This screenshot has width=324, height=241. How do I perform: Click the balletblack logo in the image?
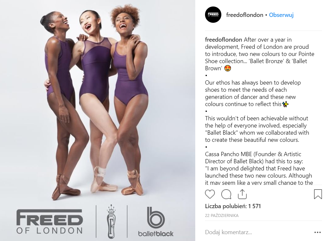156,221
